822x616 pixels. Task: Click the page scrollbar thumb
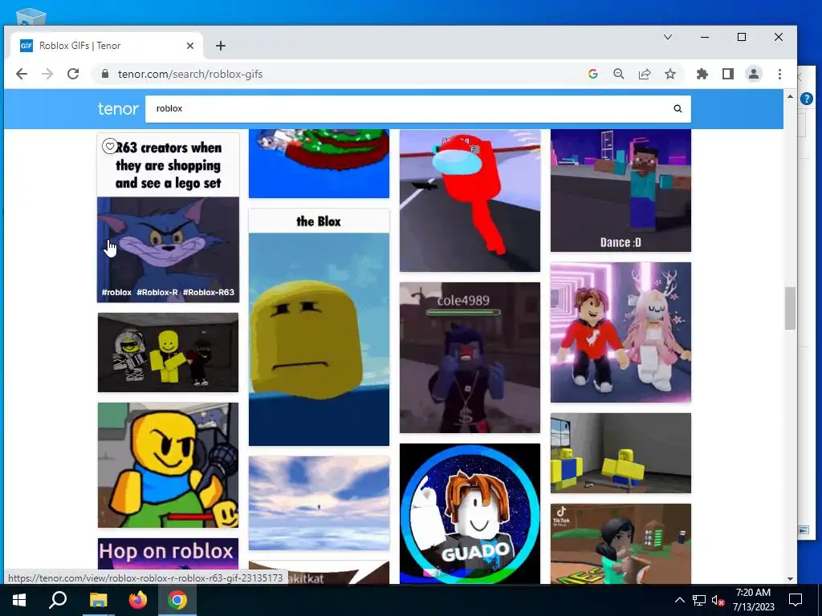(790, 308)
